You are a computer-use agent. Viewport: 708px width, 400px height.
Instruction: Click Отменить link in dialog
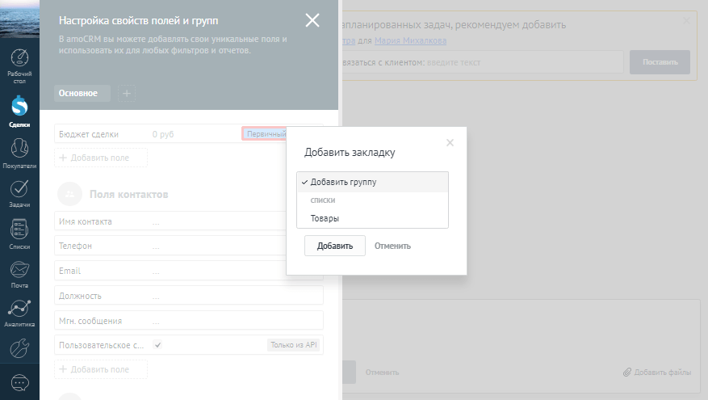(392, 246)
